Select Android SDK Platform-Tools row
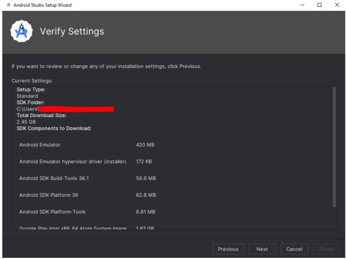This screenshot has width=346, height=259. pyautogui.click(x=52, y=212)
